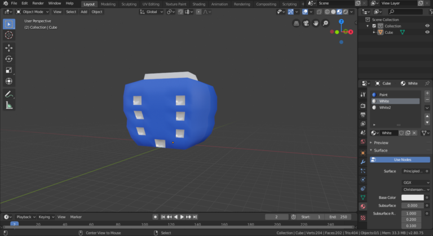Viewport: 433px width, 236px height.
Task: Hide the Cube object in outliner
Action: pos(427,32)
